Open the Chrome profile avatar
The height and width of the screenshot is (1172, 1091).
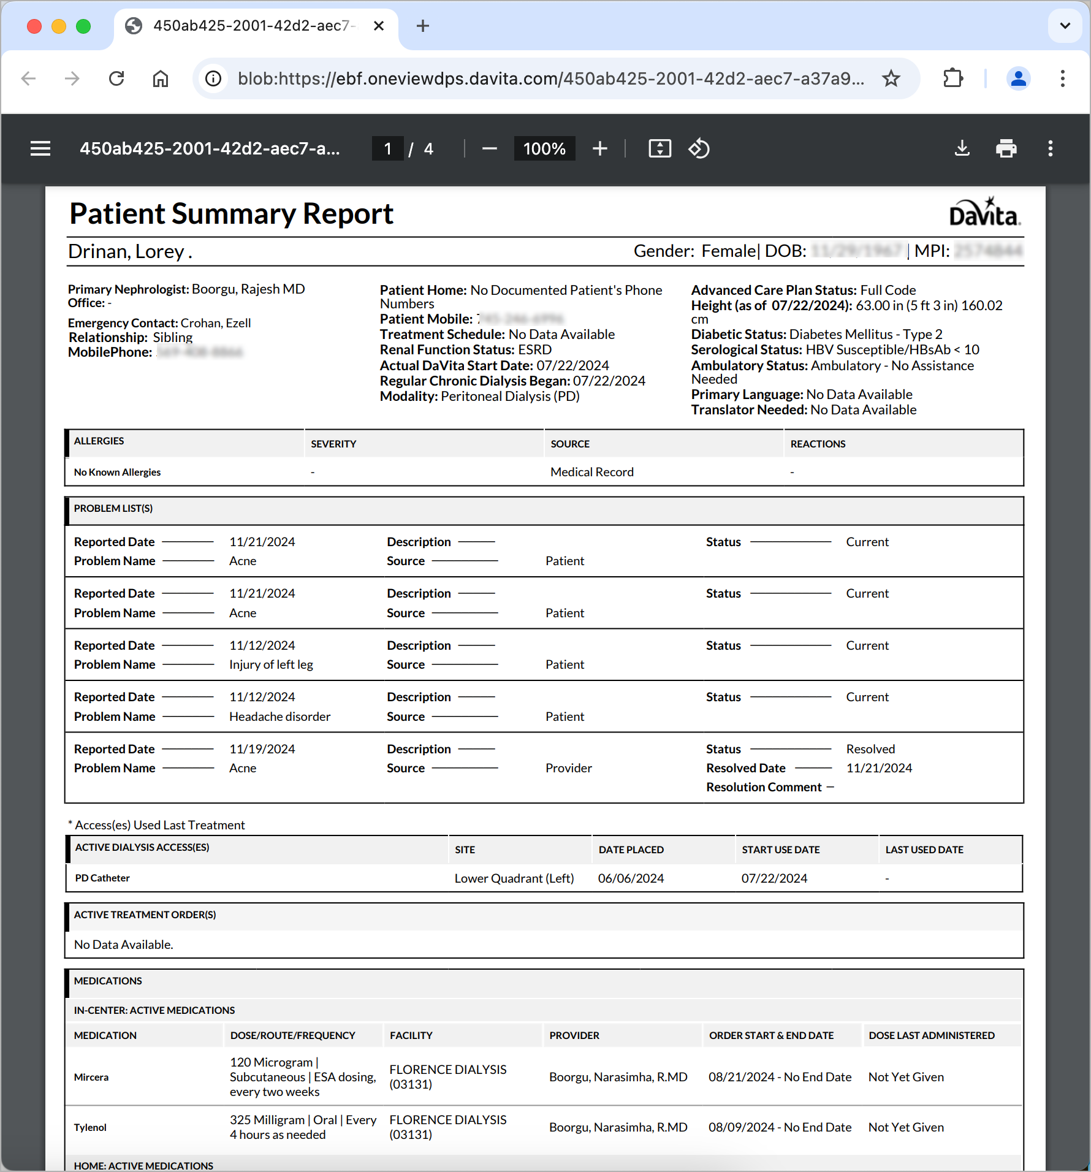[x=1018, y=78]
